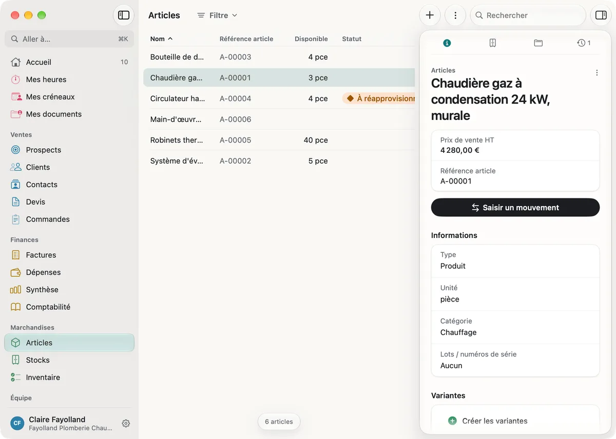Click the Mes heures clock icon
Image resolution: width=616 pixels, height=439 pixels.
point(16,79)
